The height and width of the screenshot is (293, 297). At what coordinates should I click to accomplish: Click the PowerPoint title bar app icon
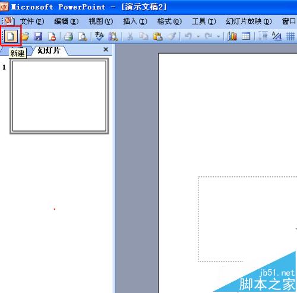coord(4,7)
